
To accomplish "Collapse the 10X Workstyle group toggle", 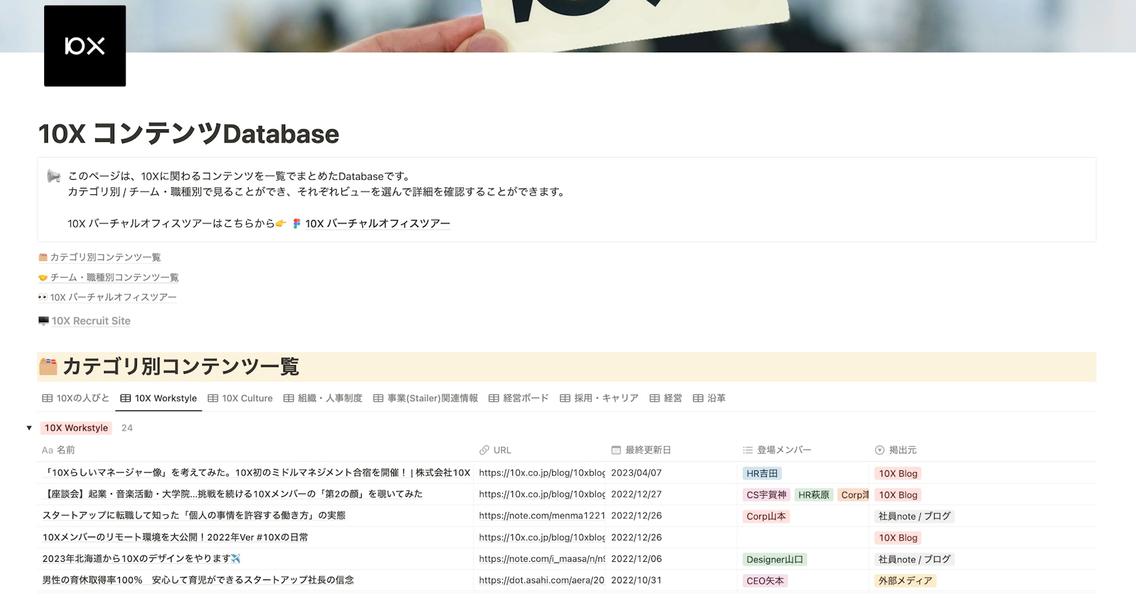I will [29, 428].
